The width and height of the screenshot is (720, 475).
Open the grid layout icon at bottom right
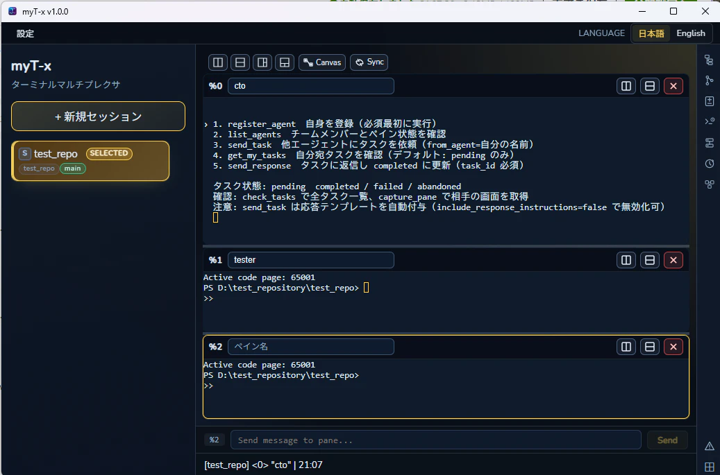709,467
